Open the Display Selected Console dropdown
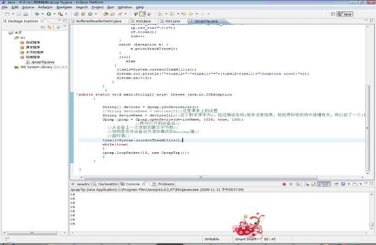 [x=343, y=184]
